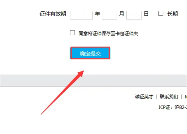Click the 年 unit label
Viewport: 187px width, 134px height.
pyautogui.click(x=97, y=14)
